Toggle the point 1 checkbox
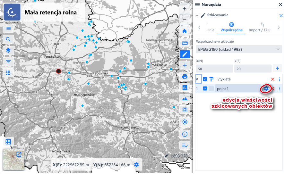This screenshot has height=174, width=284. (x=205, y=89)
